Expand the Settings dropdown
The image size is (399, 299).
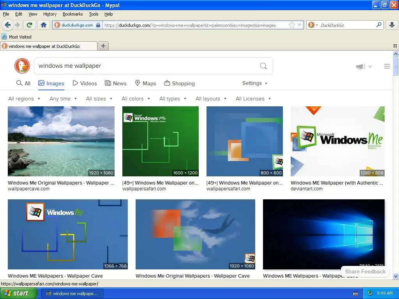pos(255,83)
